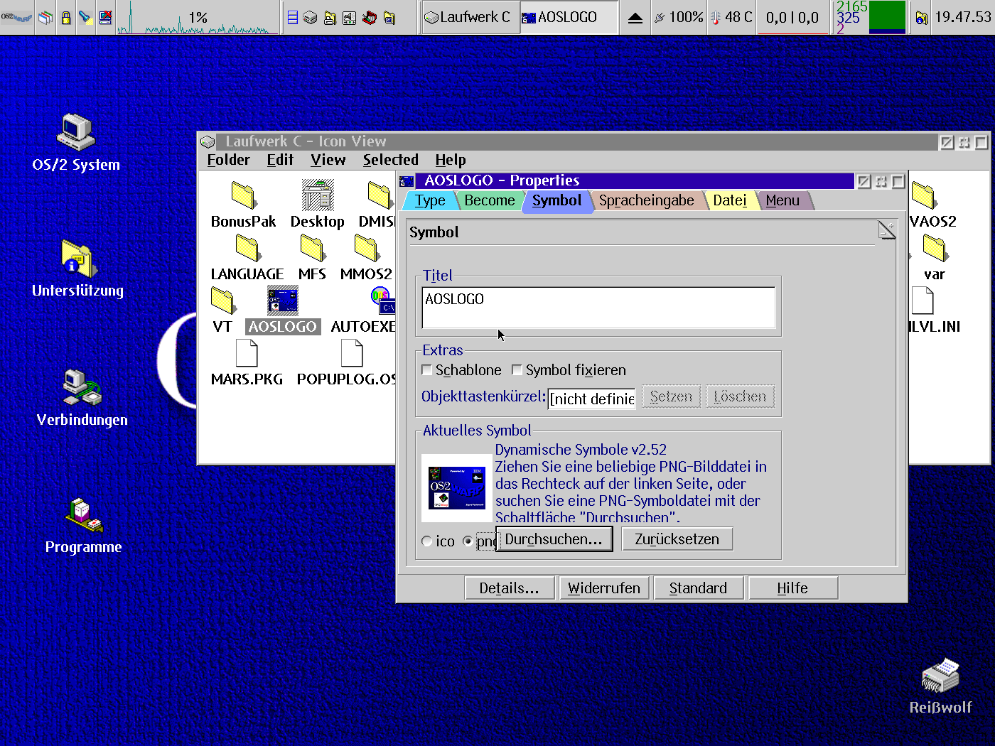This screenshot has width=995, height=746.
Task: Open View menu in Laufwerk C
Action: [x=328, y=160]
